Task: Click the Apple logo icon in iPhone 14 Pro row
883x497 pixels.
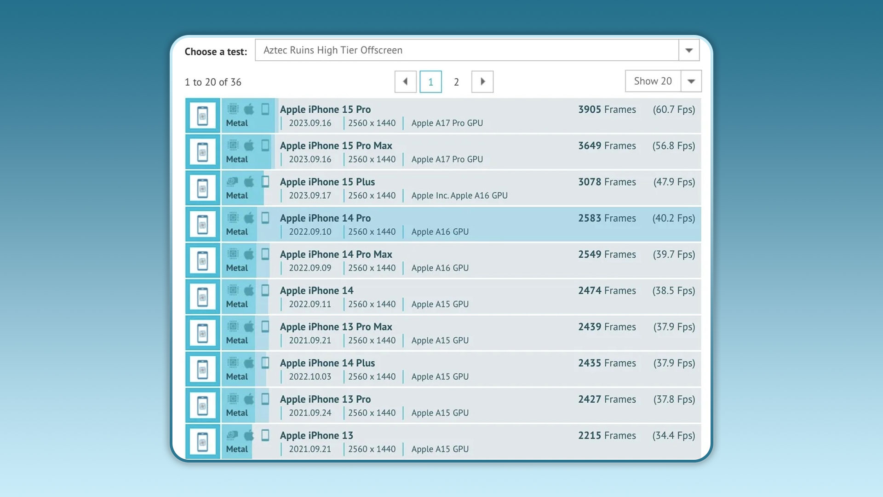Action: coord(249,218)
